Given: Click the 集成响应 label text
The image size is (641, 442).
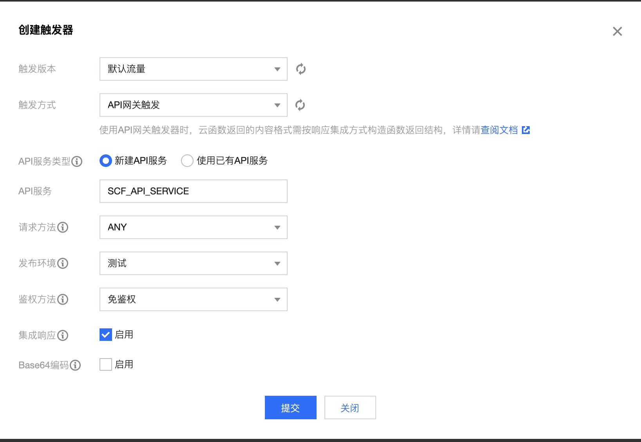Looking at the screenshot, I should pos(37,335).
